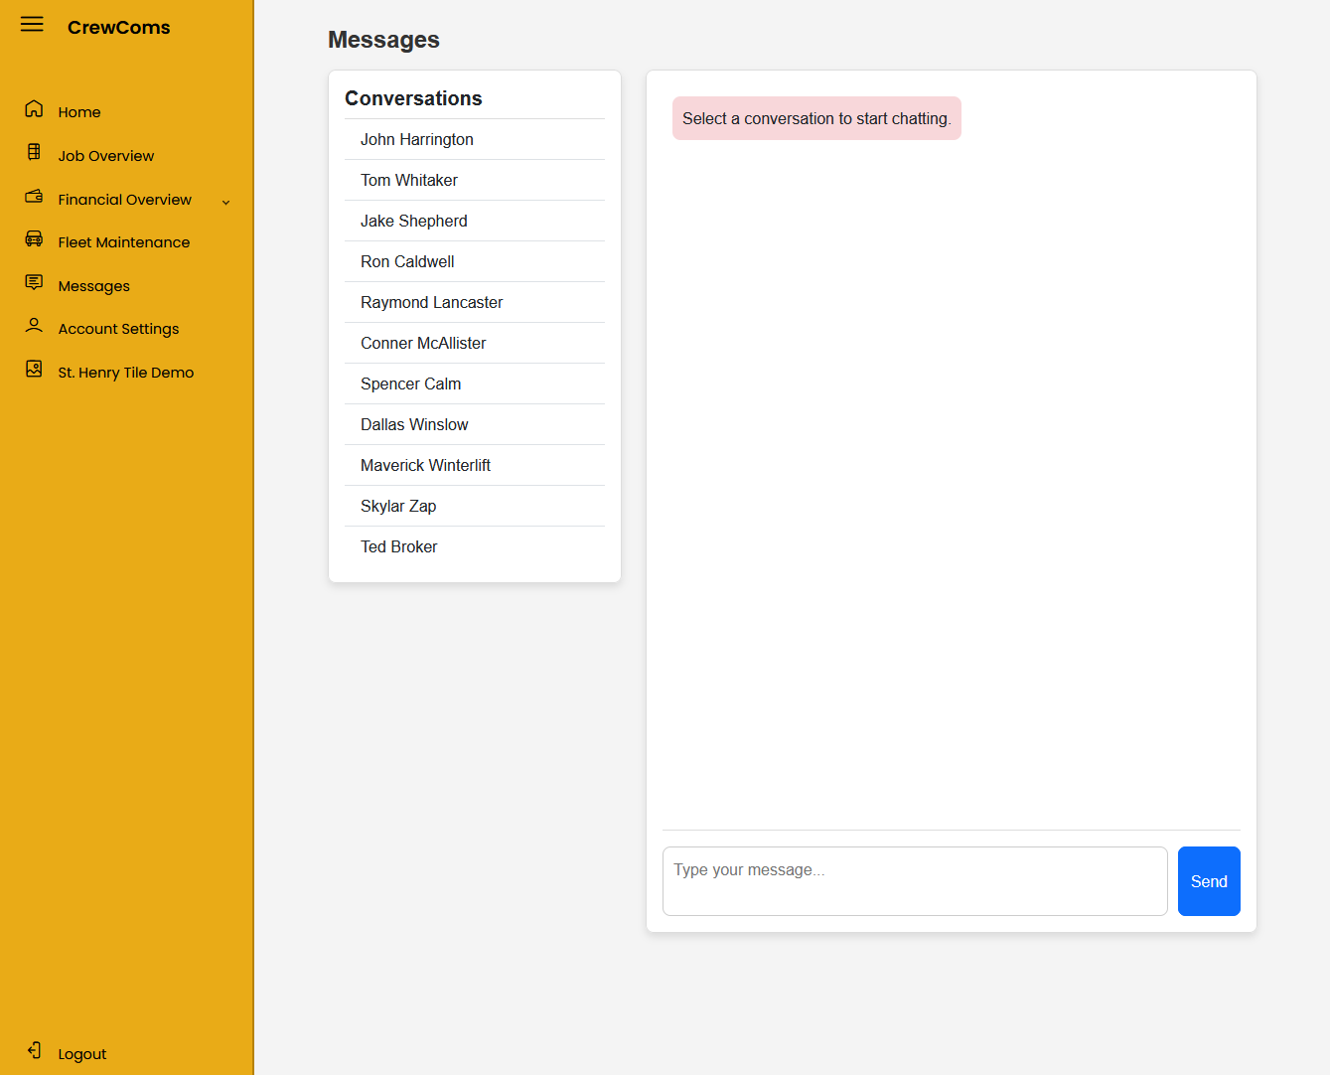Click the Job Overview building icon
The width and height of the screenshot is (1330, 1075).
click(34, 152)
